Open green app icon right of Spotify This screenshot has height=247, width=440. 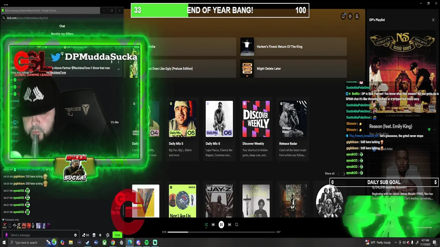(155, 243)
